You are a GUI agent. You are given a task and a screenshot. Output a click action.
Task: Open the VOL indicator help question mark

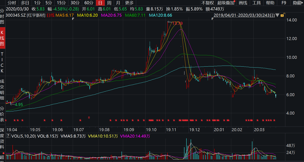tap(8, 136)
